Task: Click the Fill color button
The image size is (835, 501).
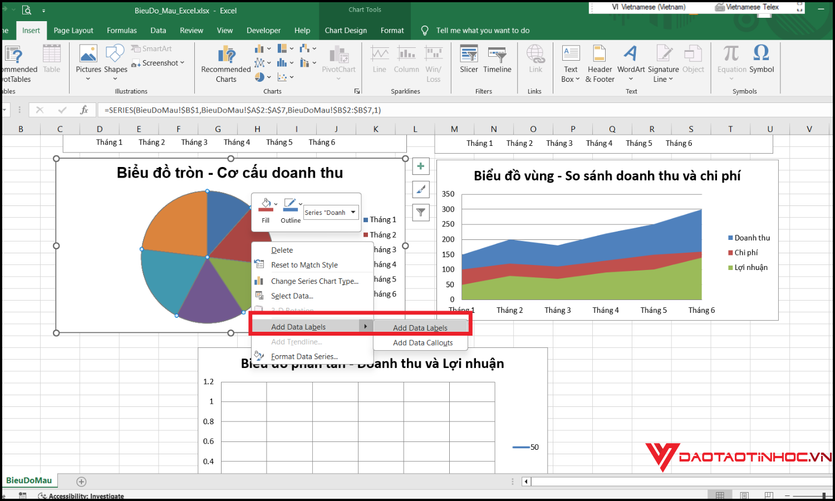Action: coord(266,206)
